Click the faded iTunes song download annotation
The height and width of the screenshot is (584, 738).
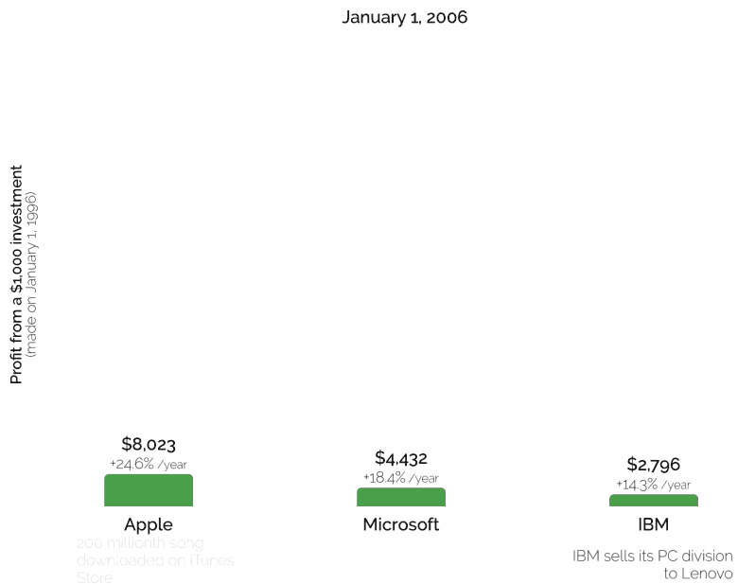[155, 560]
